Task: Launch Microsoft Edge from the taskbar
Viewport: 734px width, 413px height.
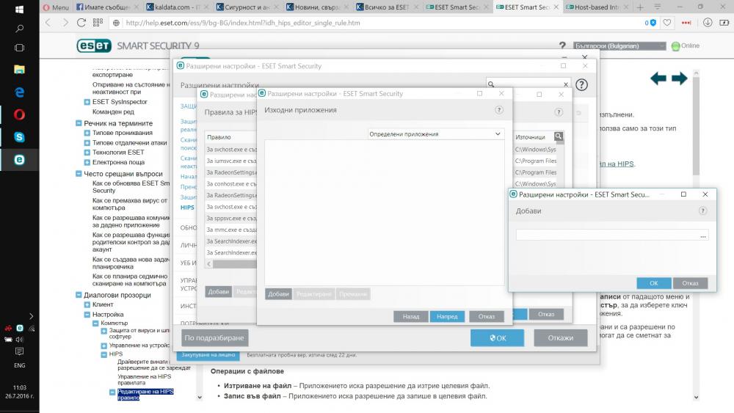Action: [x=19, y=92]
